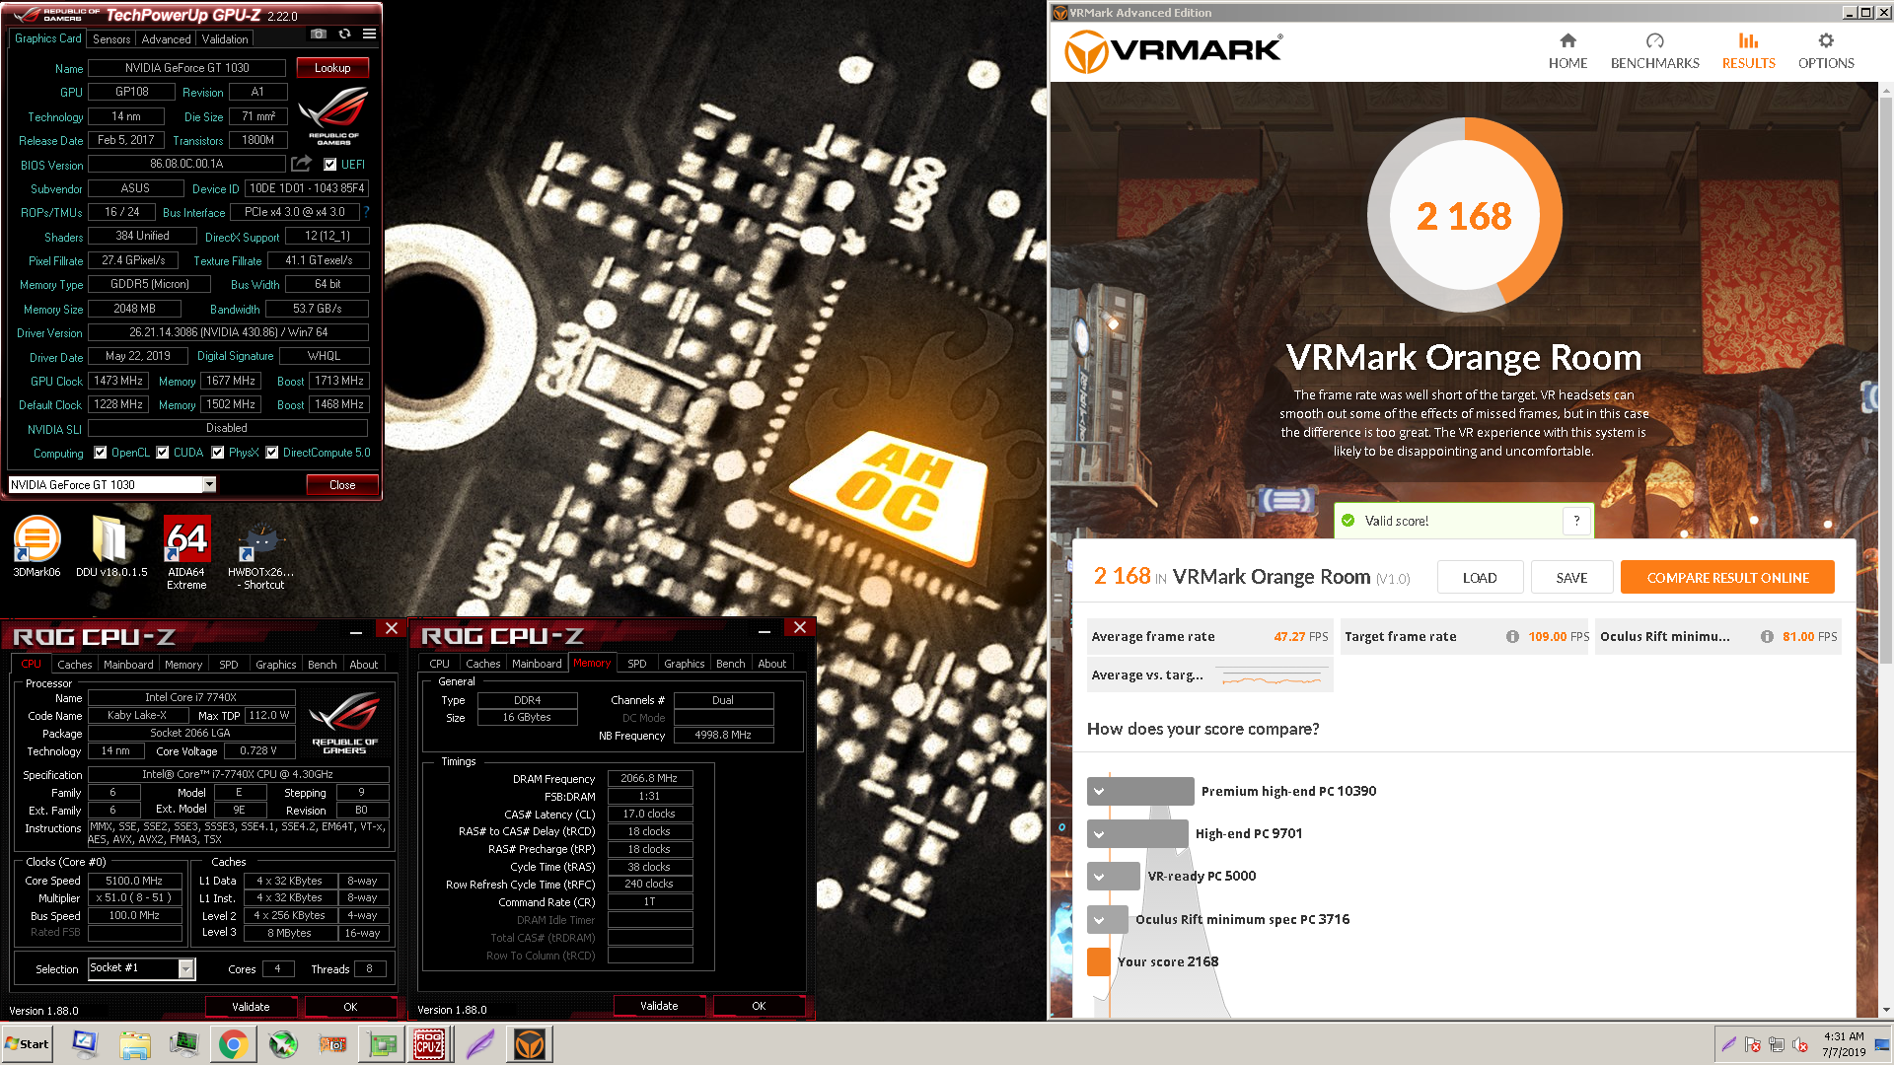Open the VRMark RESULTS tab
The width and height of the screenshot is (1894, 1065).
click(1748, 51)
